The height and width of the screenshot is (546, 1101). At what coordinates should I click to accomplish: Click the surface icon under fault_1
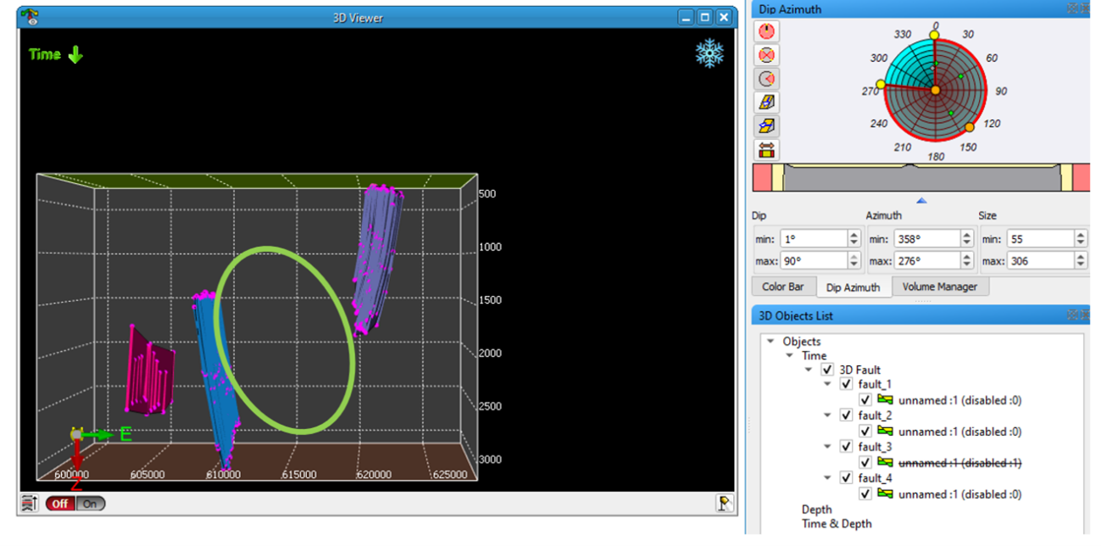pos(886,400)
